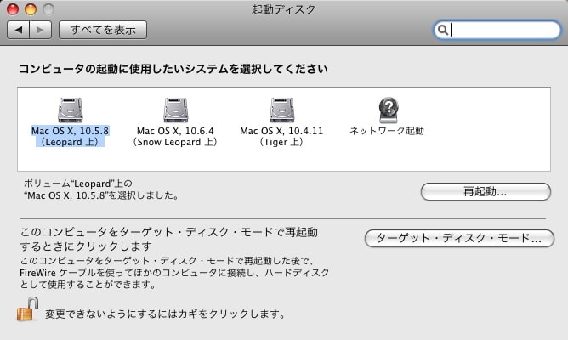Click the '(Snow Leopard 上)' label
This screenshot has width=568, height=340.
pos(175,142)
